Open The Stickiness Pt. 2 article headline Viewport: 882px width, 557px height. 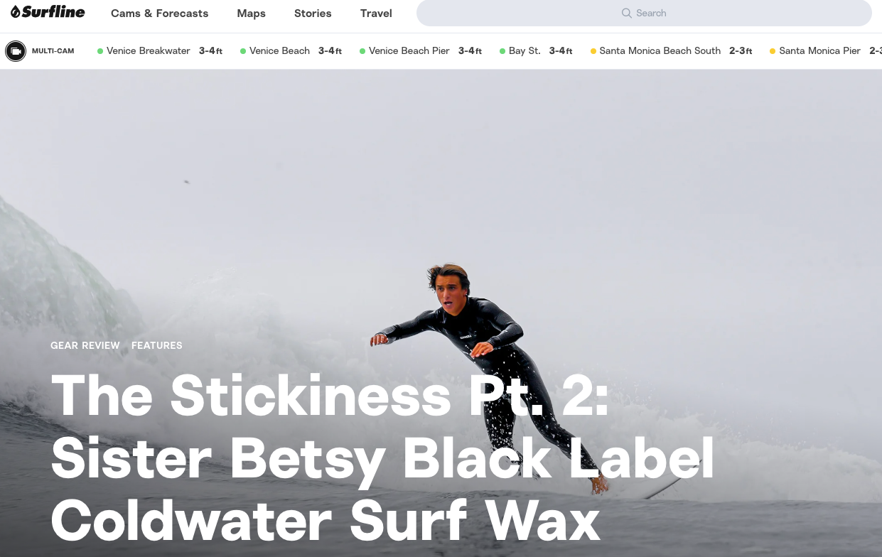382,457
